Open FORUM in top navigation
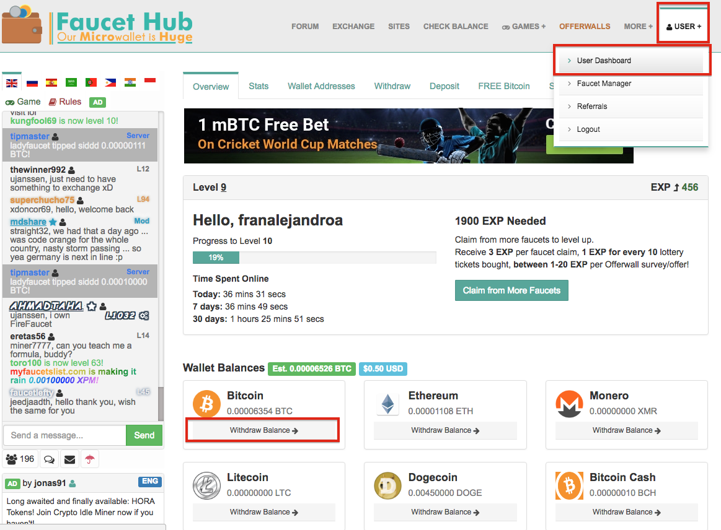721x530 pixels. coord(305,27)
